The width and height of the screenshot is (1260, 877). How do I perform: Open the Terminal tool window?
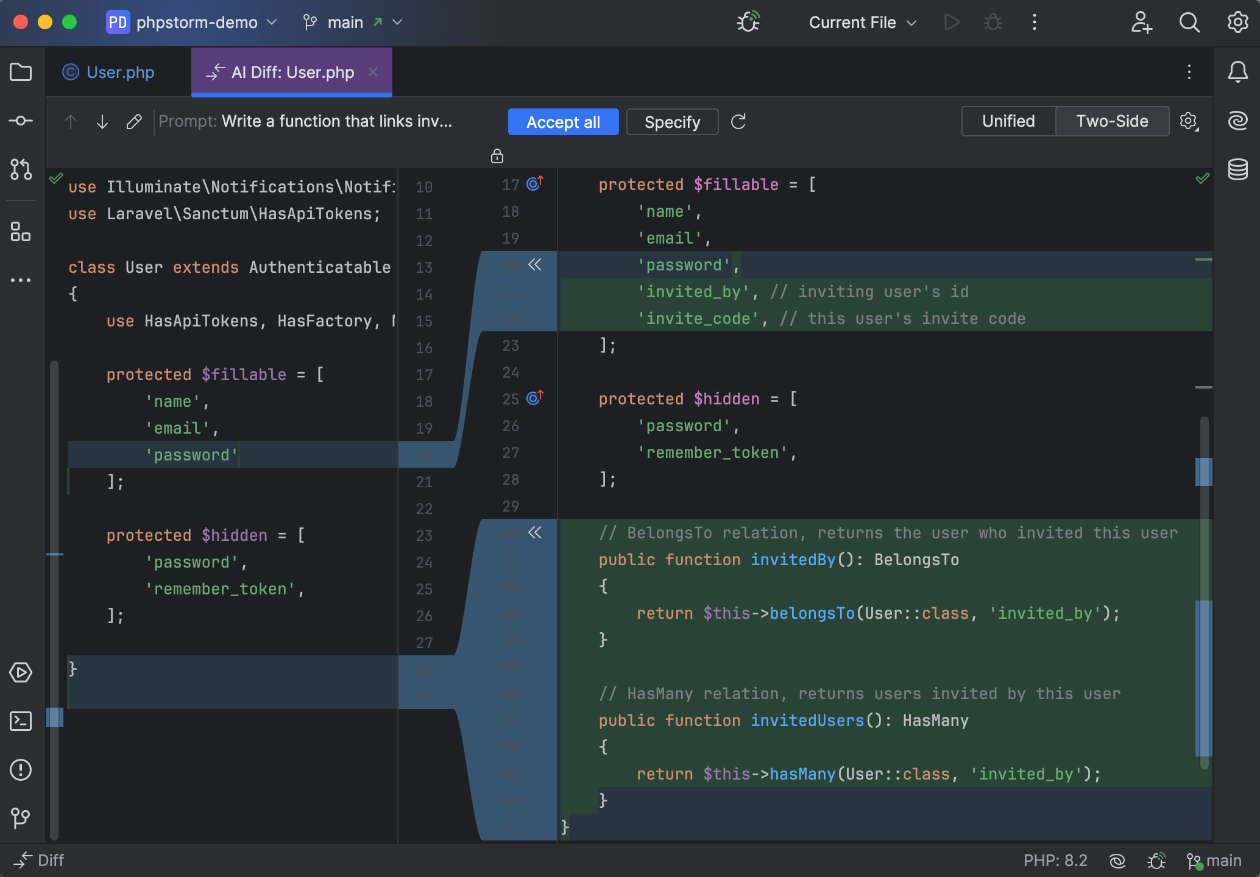[x=21, y=721]
